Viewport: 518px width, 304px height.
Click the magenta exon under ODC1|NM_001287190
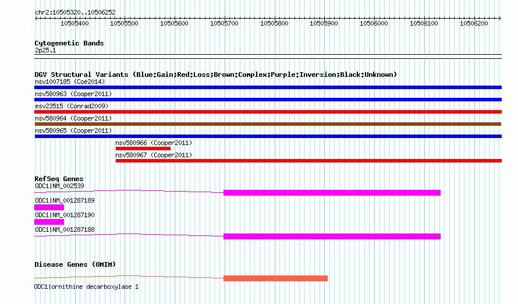tap(49, 222)
